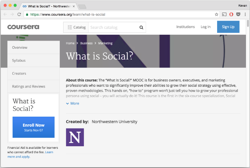The height and width of the screenshot is (168, 250).
Task: Select Overview in the sidebar
Action: (x=34, y=47)
